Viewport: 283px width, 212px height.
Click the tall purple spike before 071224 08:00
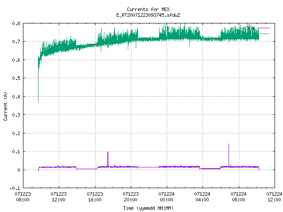point(229,155)
